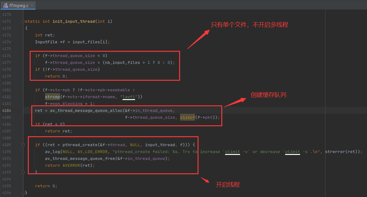Click line number 4184 in the gutter
The height and width of the screenshot is (197, 367).
[x=6, y=111]
